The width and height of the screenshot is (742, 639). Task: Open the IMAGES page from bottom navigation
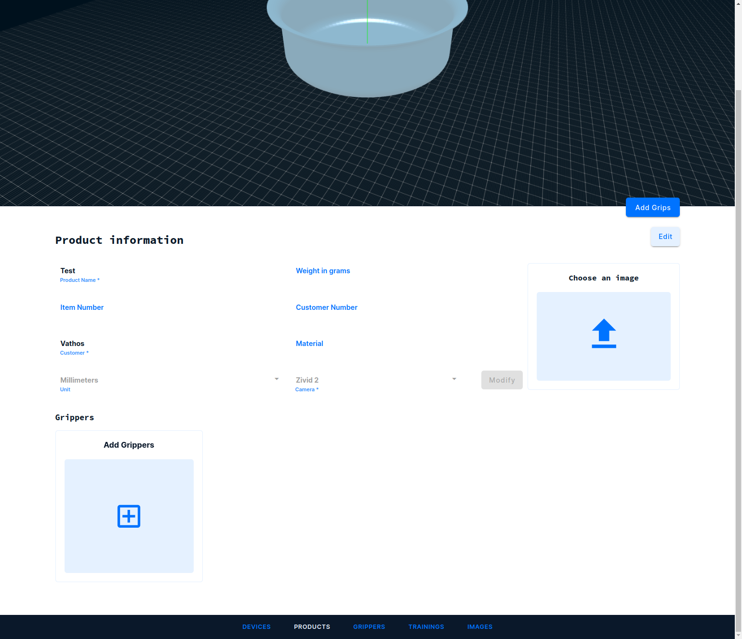coord(479,626)
